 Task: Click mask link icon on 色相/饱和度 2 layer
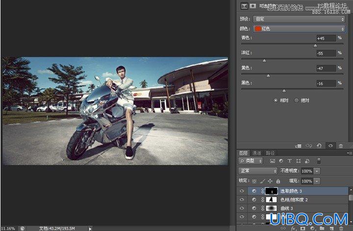tap(262, 200)
